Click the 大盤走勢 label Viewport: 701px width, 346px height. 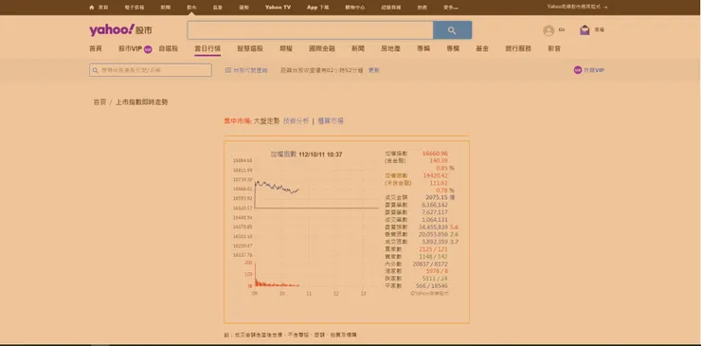(x=266, y=120)
